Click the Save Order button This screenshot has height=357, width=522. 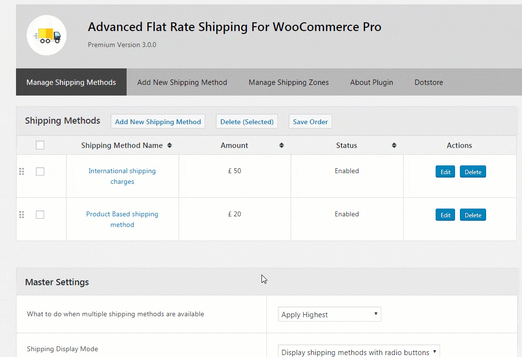310,122
